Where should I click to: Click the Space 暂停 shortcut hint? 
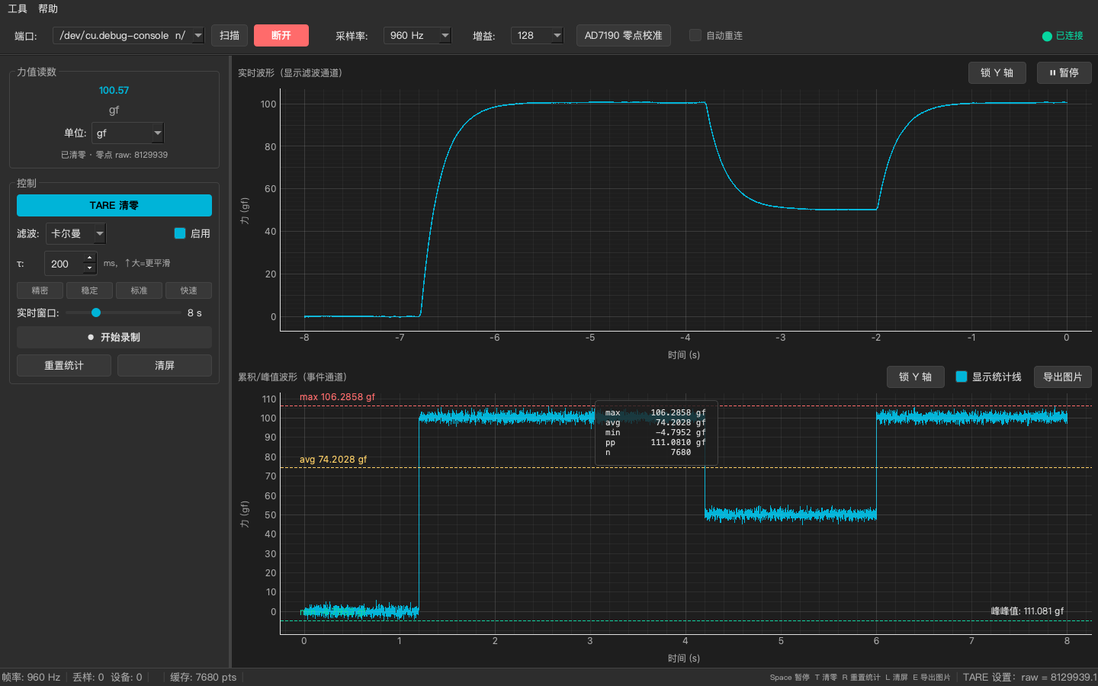[x=789, y=677]
